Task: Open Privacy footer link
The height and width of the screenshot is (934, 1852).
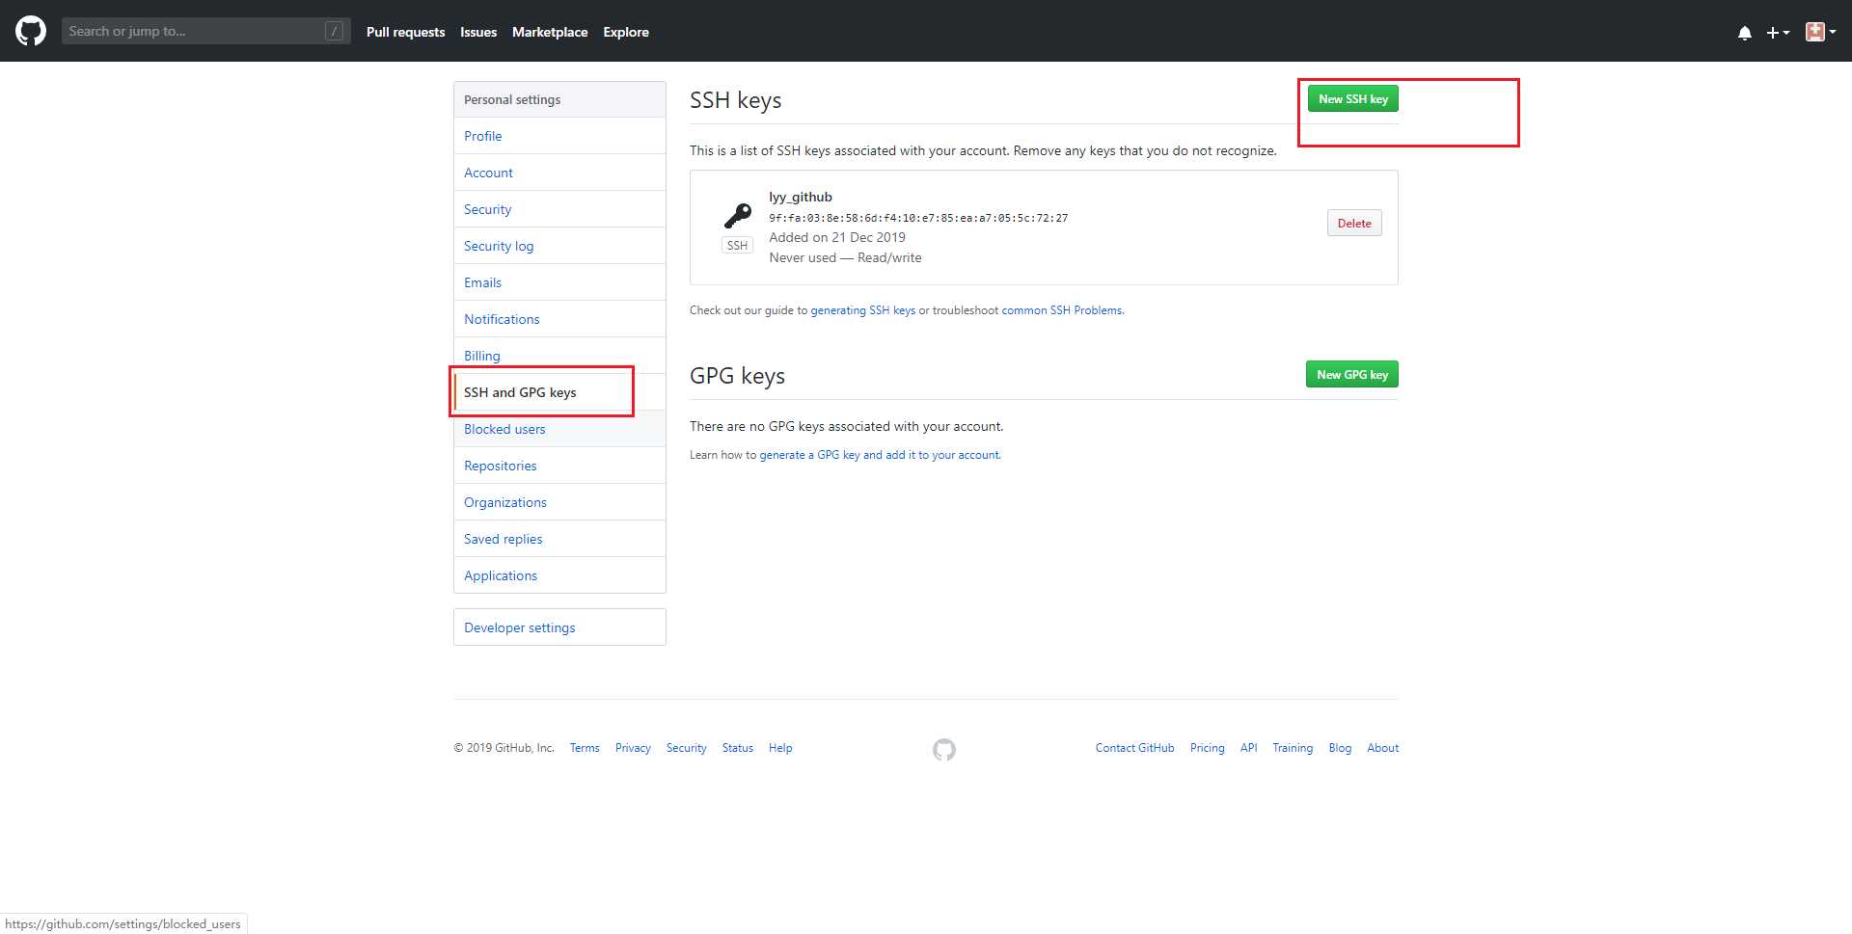Action: [633, 748]
